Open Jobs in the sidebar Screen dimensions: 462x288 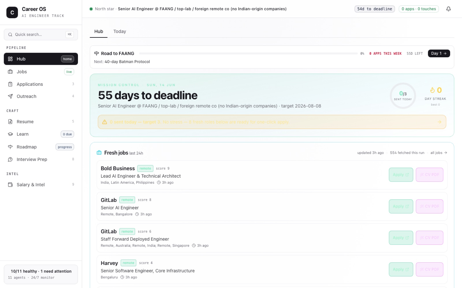point(41,72)
